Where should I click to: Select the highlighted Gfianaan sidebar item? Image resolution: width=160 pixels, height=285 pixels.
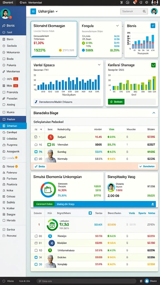coord(13,126)
